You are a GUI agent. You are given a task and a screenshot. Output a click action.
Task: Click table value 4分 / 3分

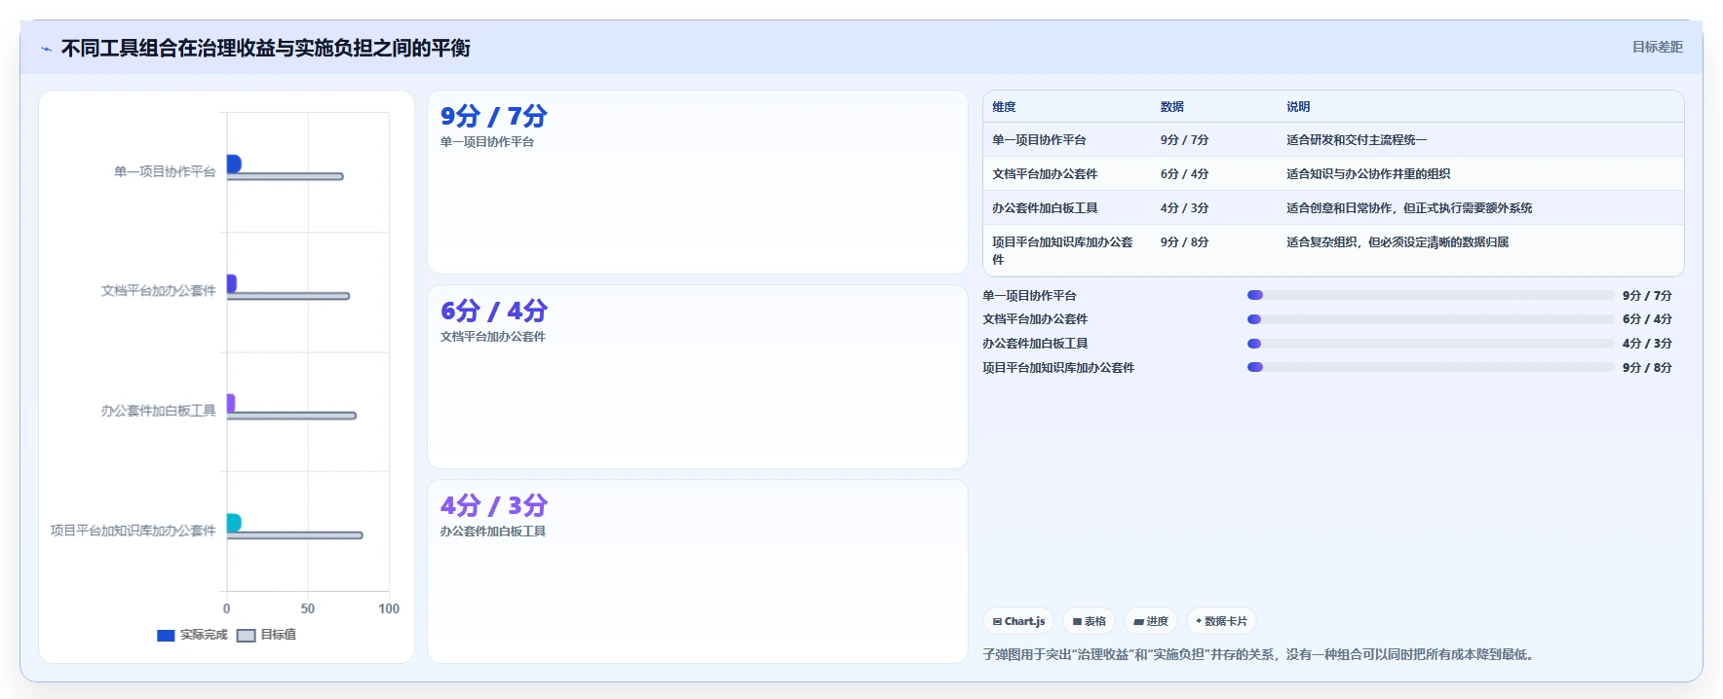point(1184,208)
